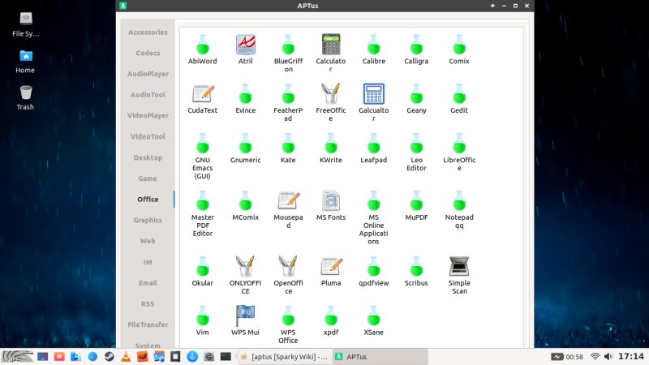Screen dimensions: 649x365
Task: Open the Trash desktop icon
Action: [26, 97]
